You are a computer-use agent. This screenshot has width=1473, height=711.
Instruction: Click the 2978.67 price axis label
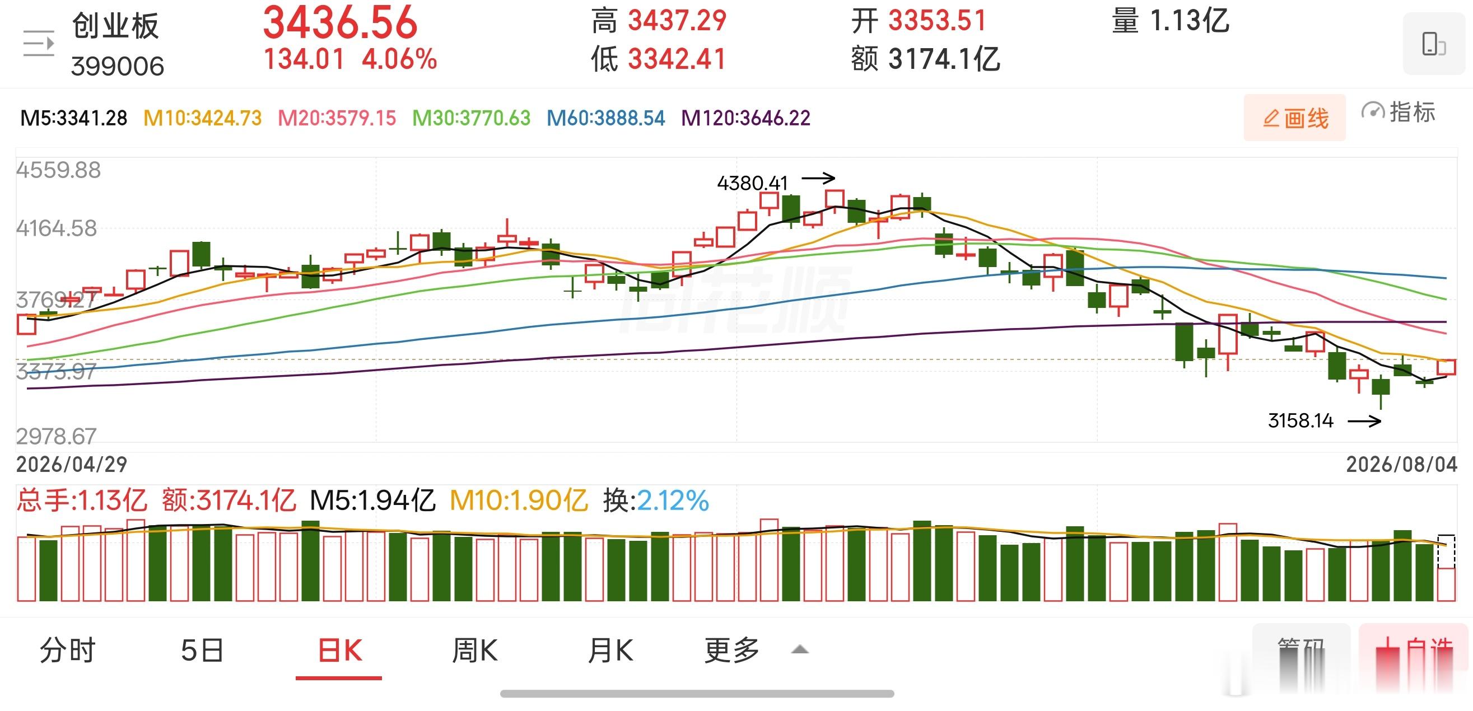pos(56,437)
